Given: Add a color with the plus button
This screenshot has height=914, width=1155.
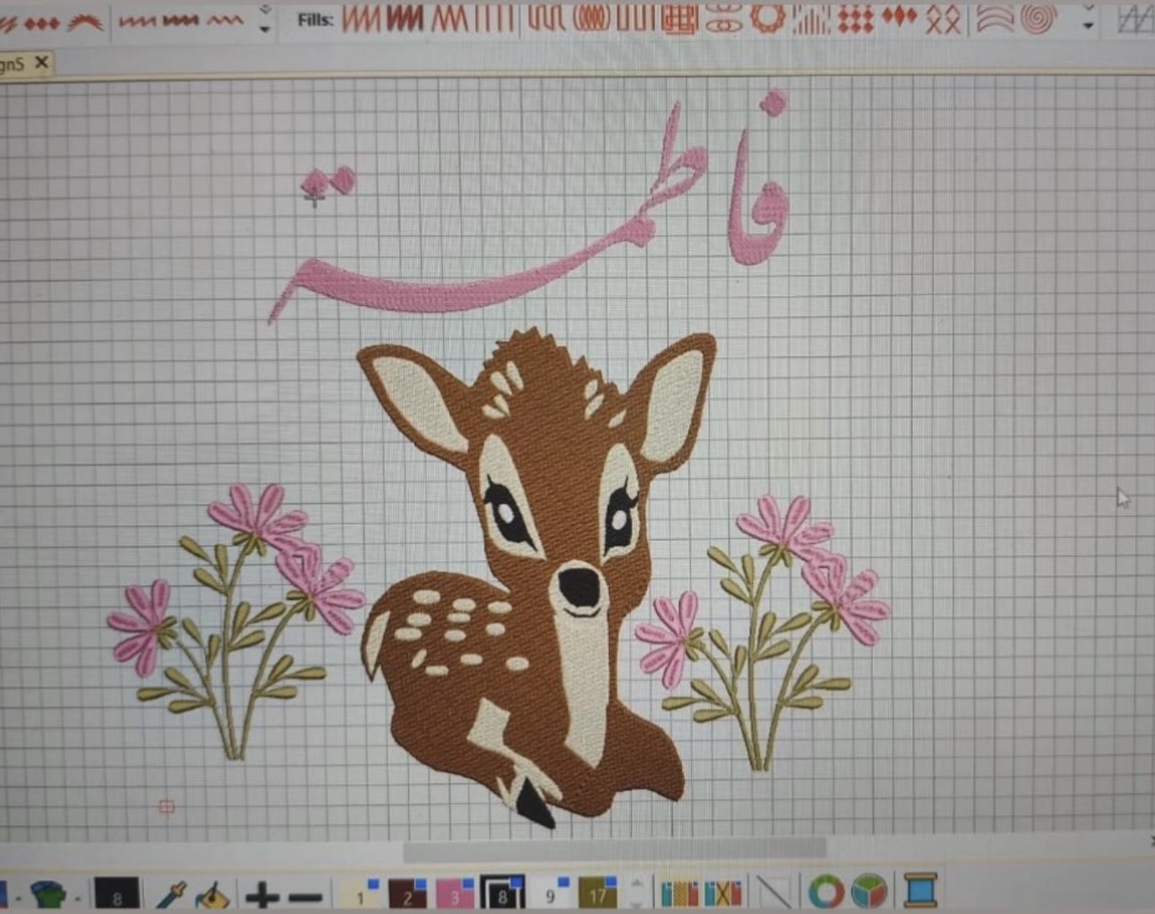Looking at the screenshot, I should click(x=262, y=894).
